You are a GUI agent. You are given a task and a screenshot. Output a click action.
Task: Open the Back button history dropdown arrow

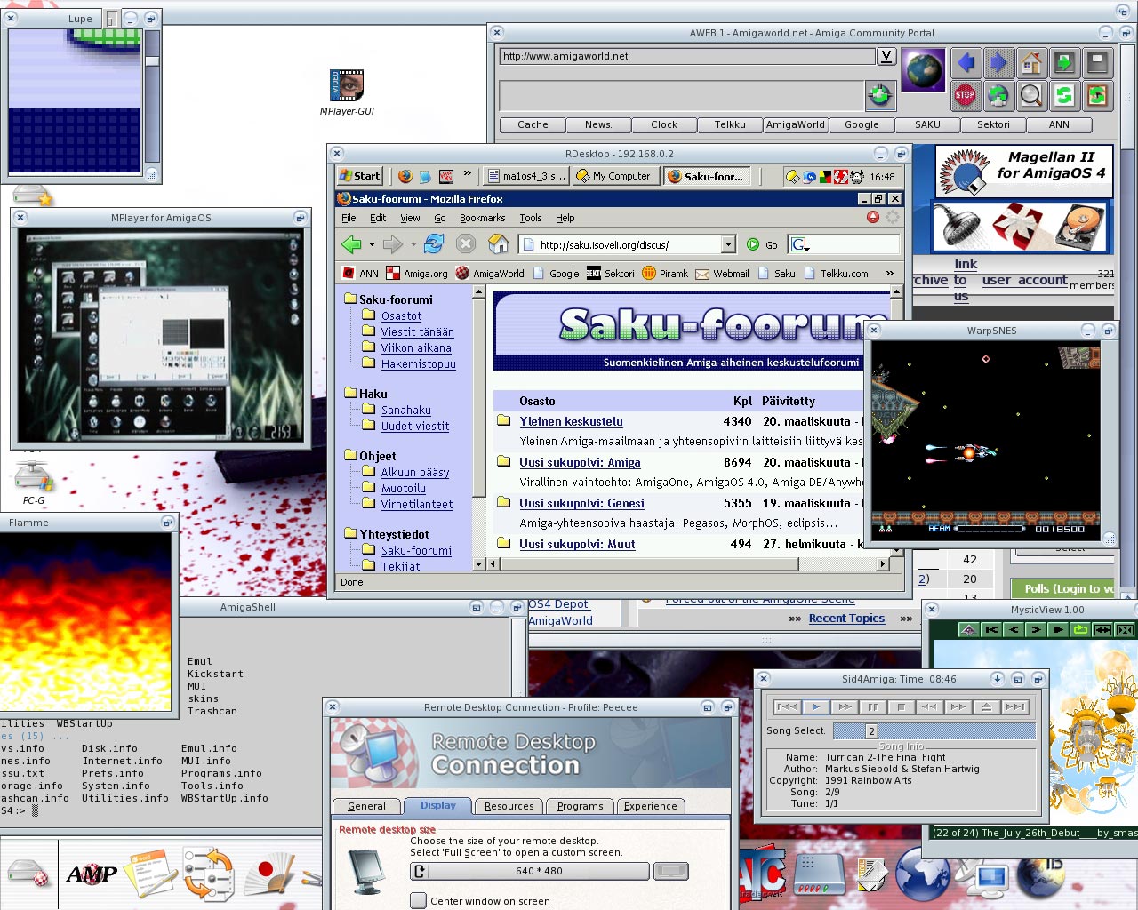(372, 245)
